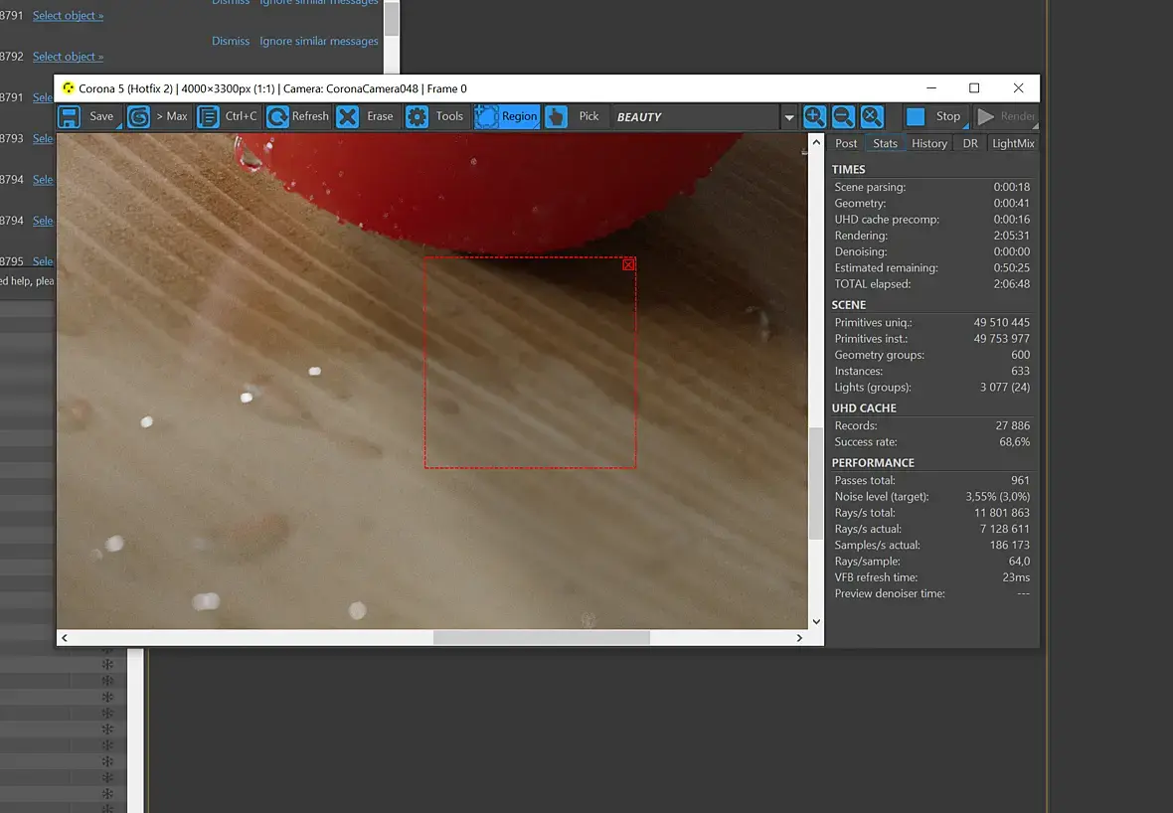Click Select object link for message 8792
Screen dimensions: 1173x813
click(x=68, y=57)
